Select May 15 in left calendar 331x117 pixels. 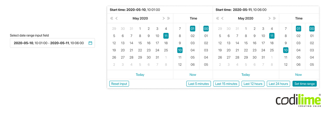140,43
